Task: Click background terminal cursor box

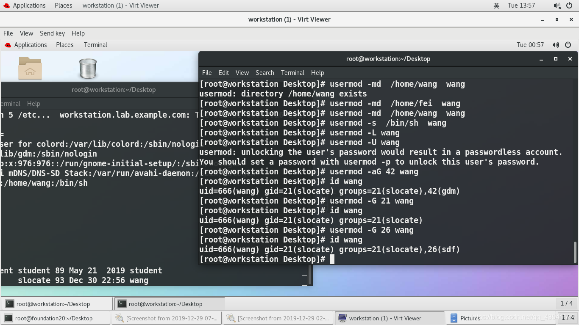Action: [304, 280]
